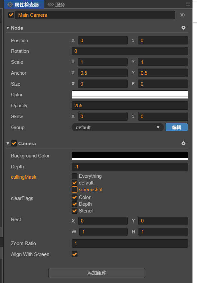Viewport: 197px width, 283px height.
Task: Disable the Camera component checkbox
Action: pos(14,144)
